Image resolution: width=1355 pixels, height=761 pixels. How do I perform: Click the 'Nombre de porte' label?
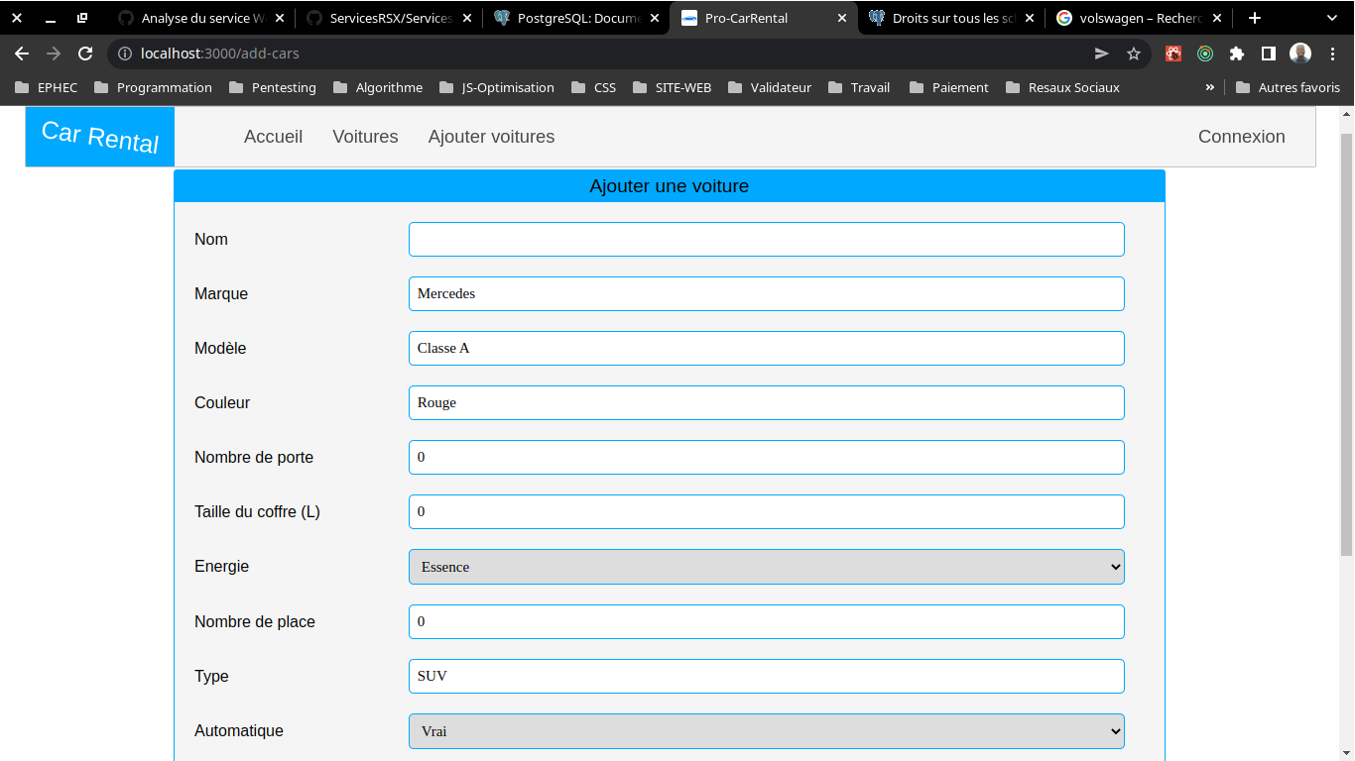[x=254, y=458]
